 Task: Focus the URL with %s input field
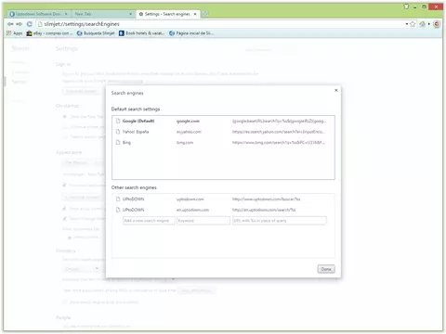tap(280, 221)
